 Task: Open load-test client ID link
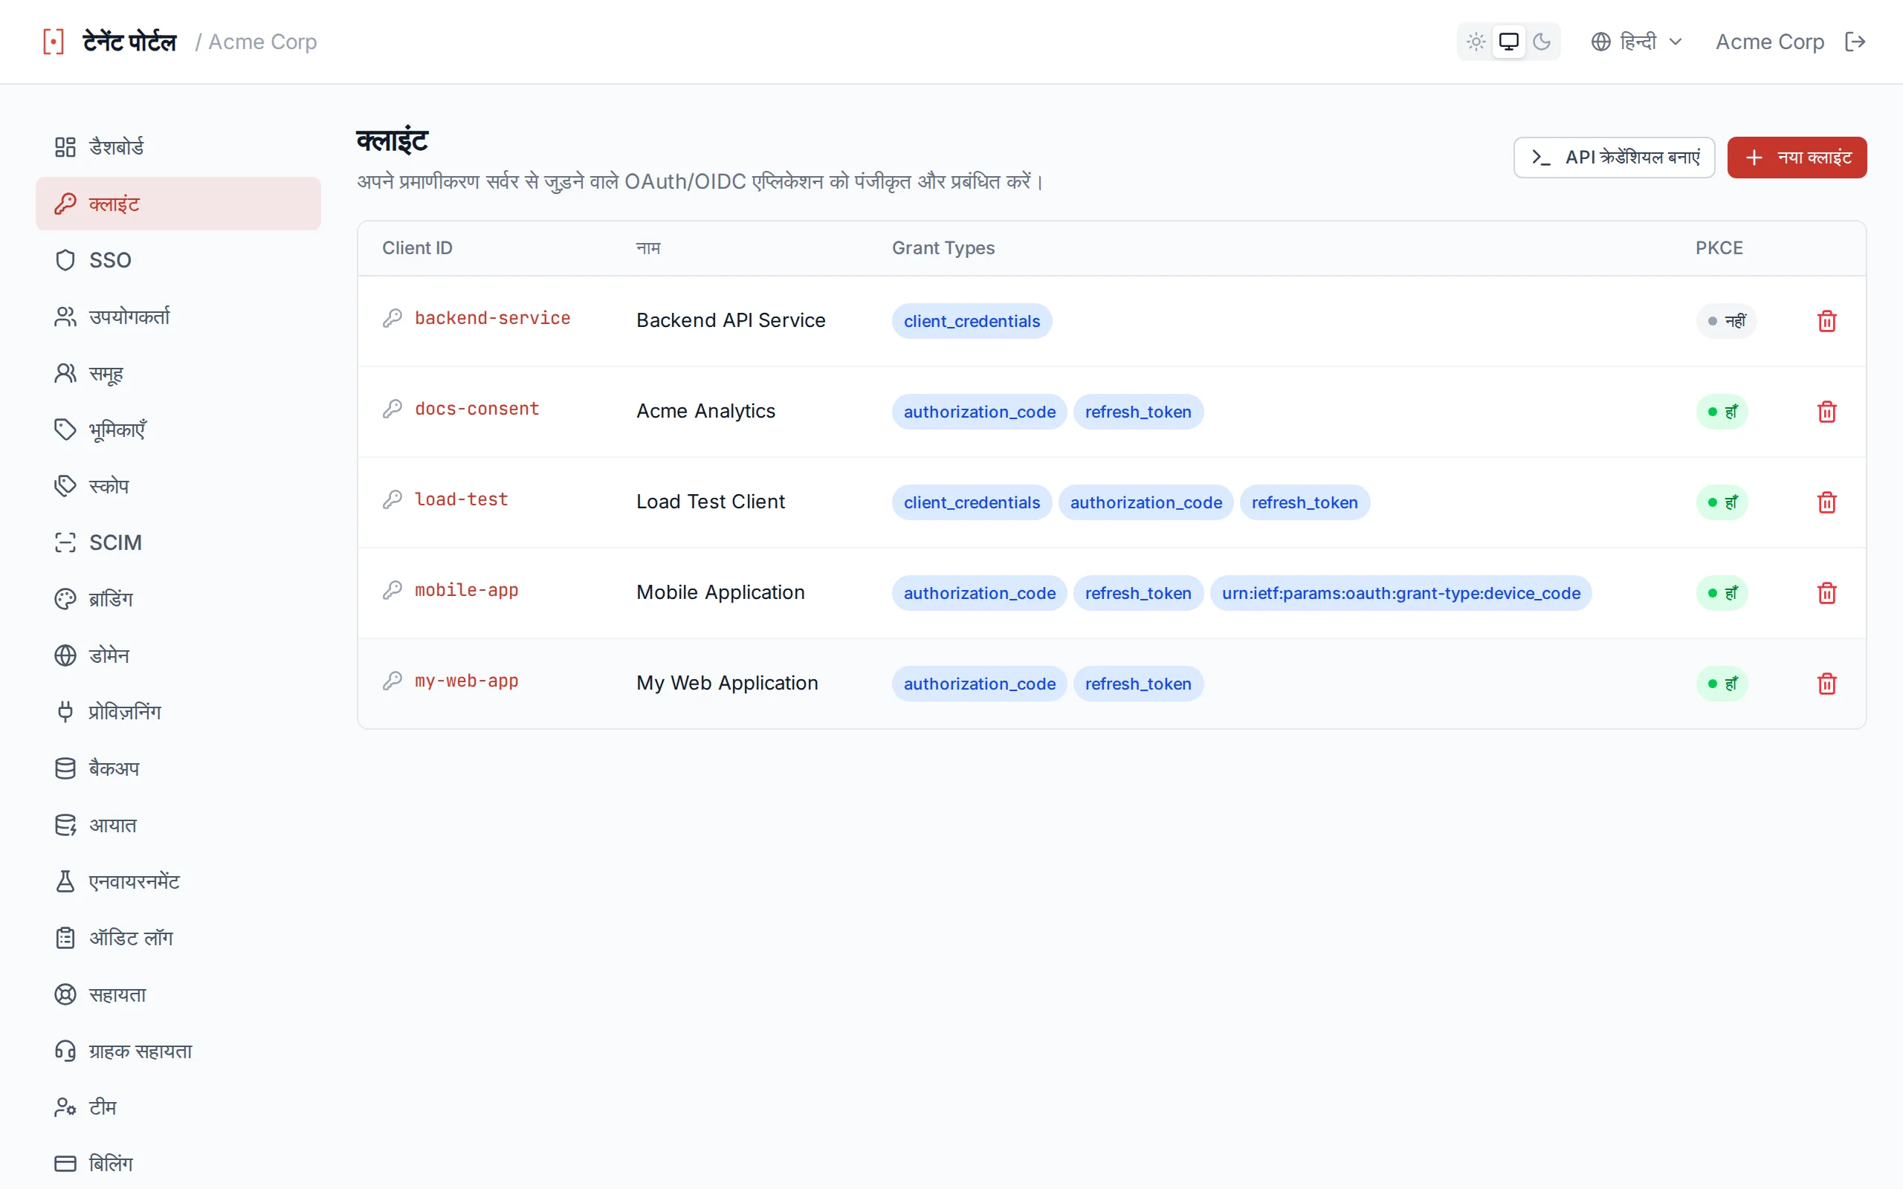(461, 499)
